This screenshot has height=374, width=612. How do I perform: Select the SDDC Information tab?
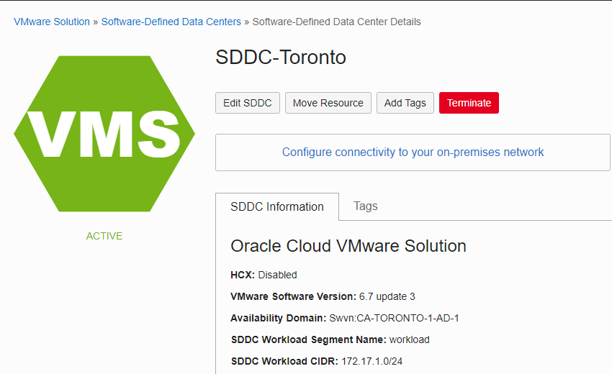(277, 206)
